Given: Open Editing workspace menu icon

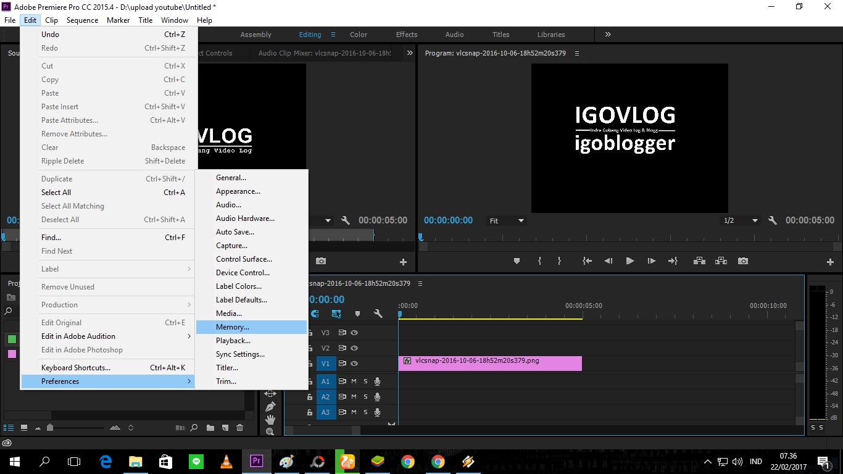Looking at the screenshot, I should [x=333, y=35].
